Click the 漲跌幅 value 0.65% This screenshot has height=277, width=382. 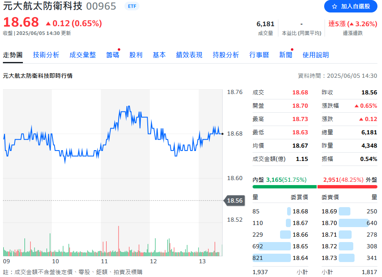pyautogui.click(x=366, y=106)
